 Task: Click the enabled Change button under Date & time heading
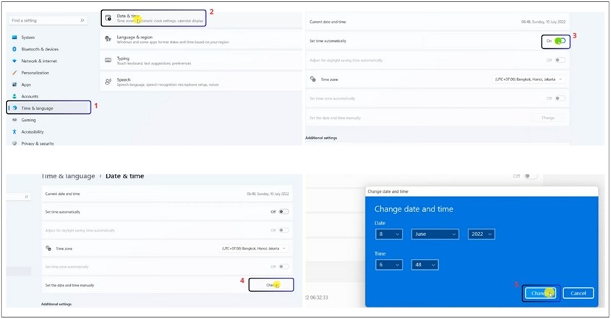click(271, 285)
